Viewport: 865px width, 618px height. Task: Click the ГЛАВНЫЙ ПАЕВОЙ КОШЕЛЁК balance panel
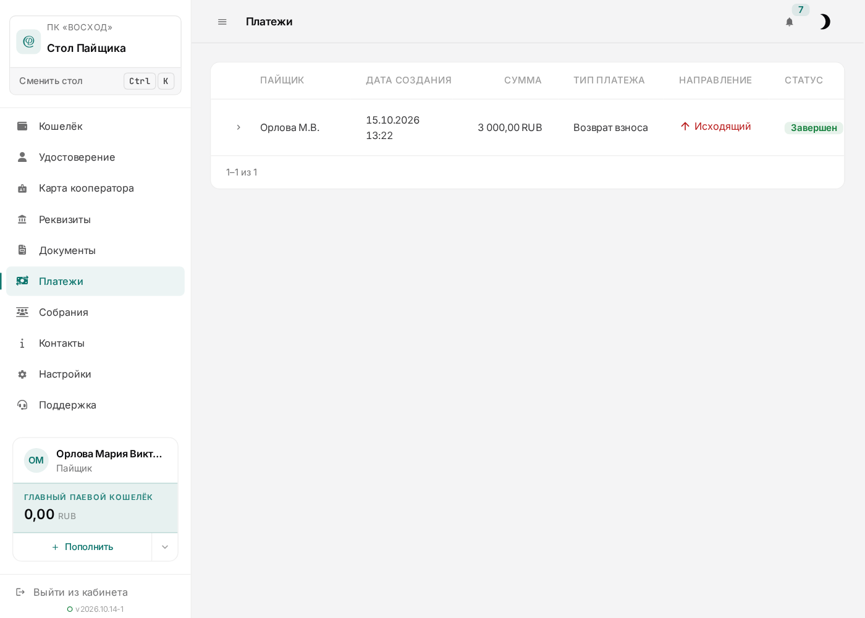click(x=95, y=508)
